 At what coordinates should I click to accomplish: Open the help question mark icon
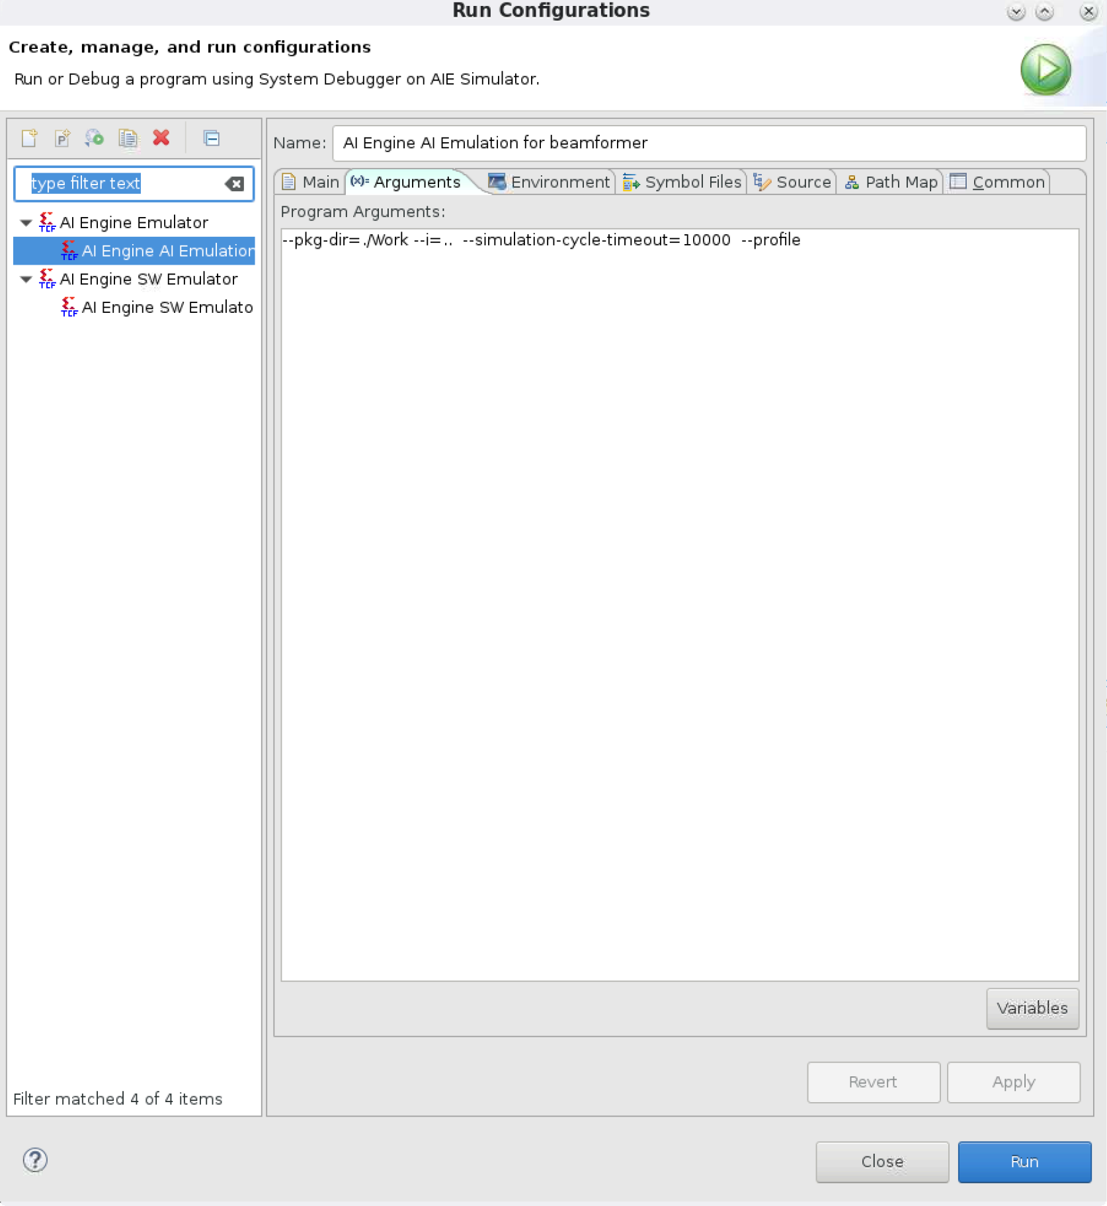point(35,1159)
